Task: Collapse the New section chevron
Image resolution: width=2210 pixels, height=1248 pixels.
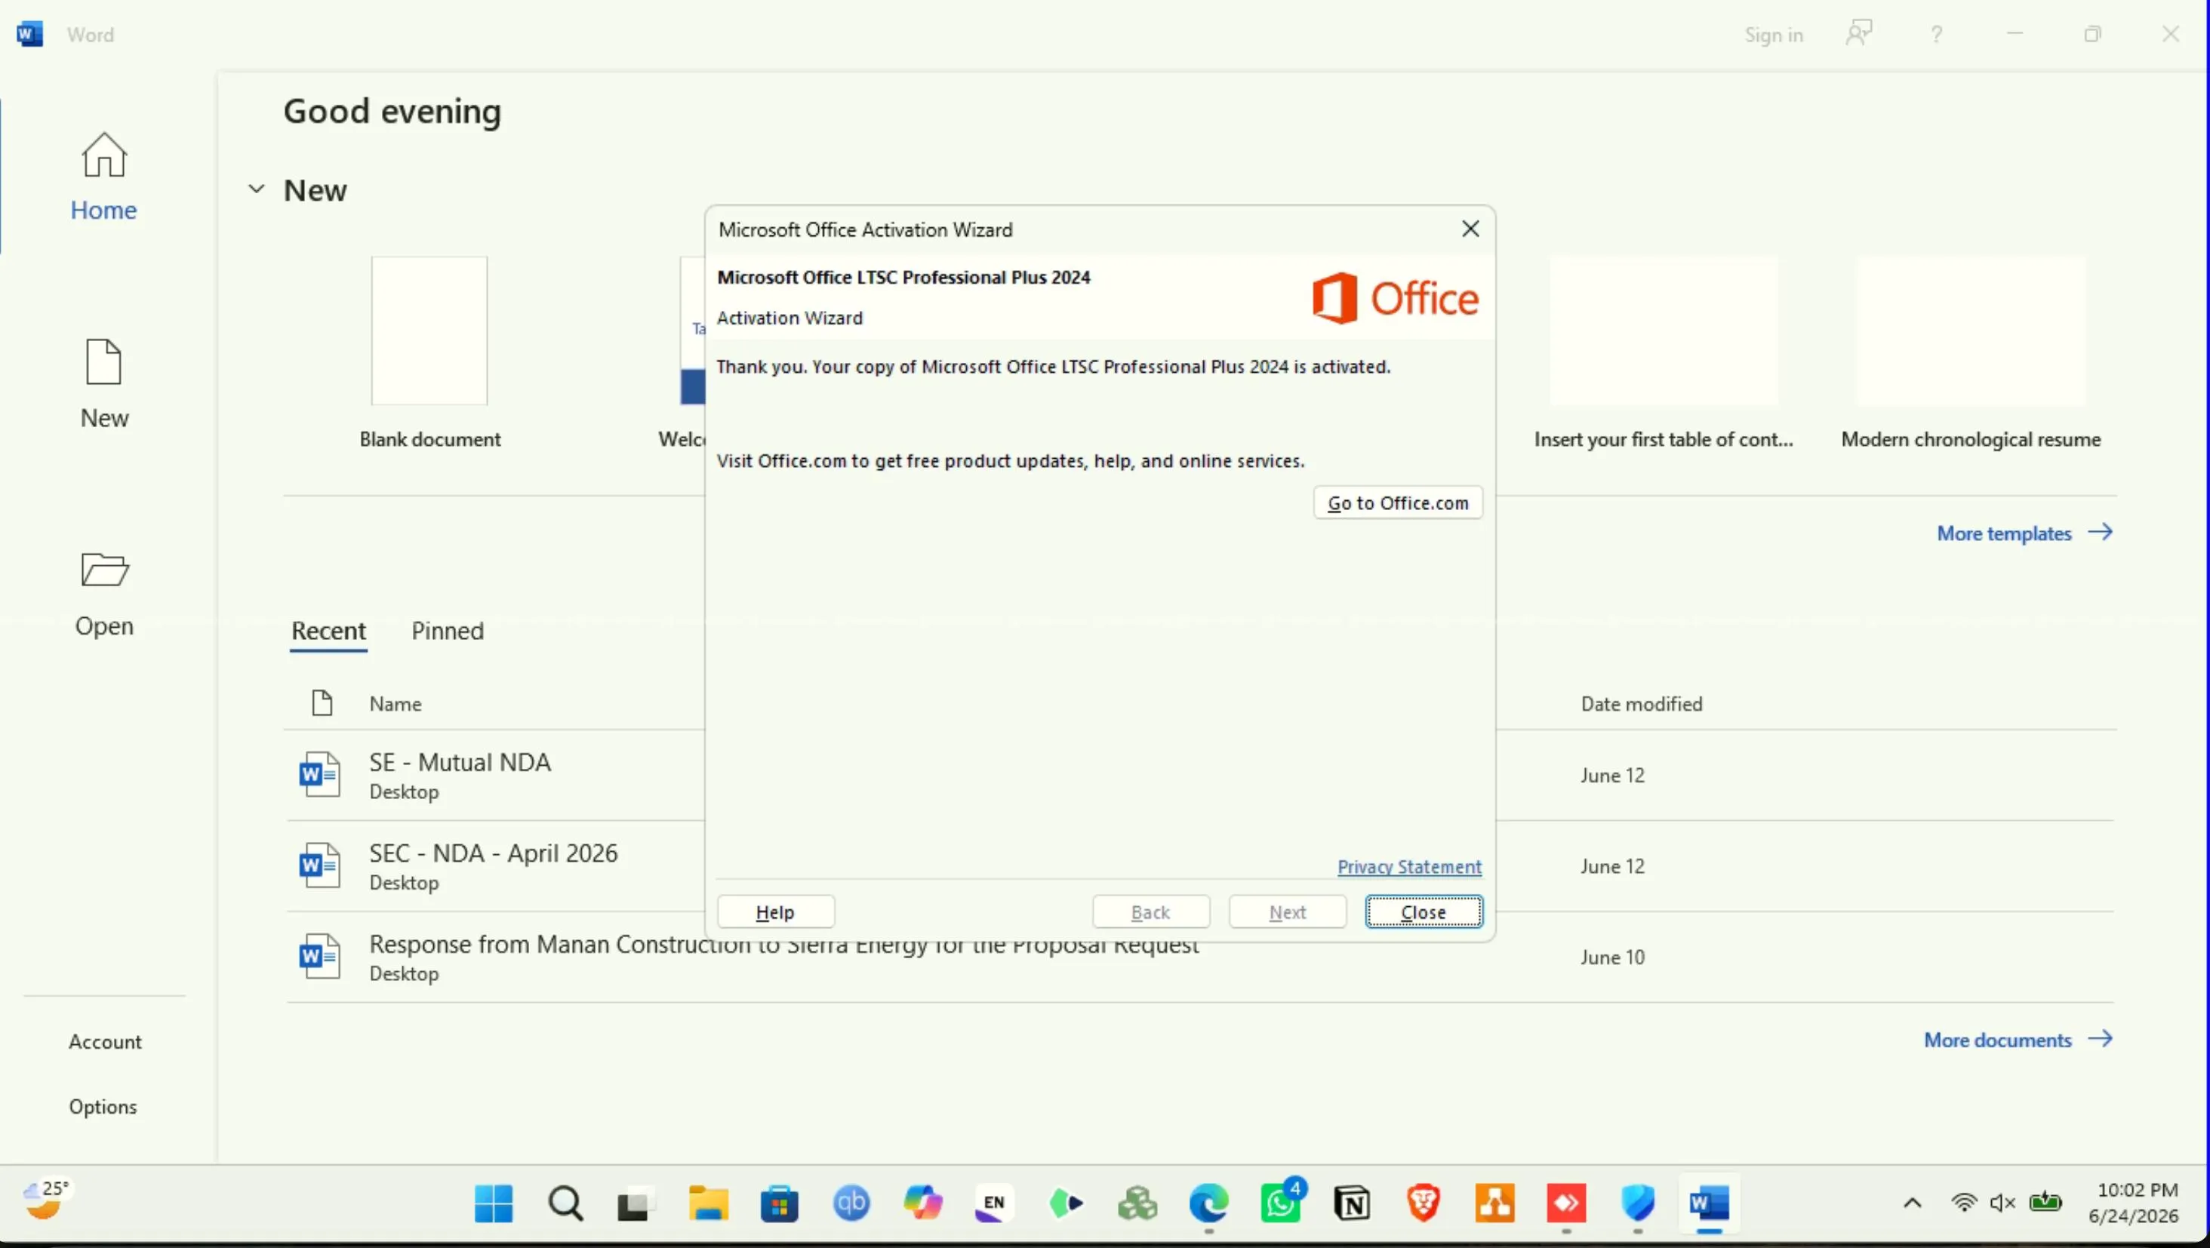Action: tap(256, 189)
